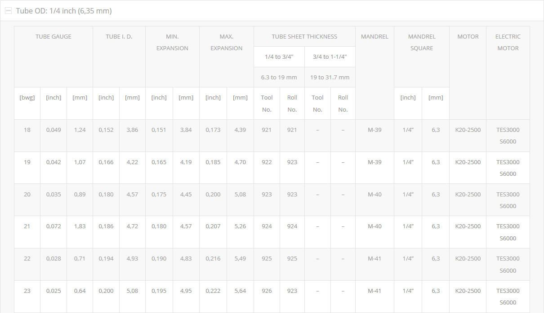This screenshot has width=544, height=313.
Task: Click tool number 922 in gauge 19 row
Action: tap(267, 162)
